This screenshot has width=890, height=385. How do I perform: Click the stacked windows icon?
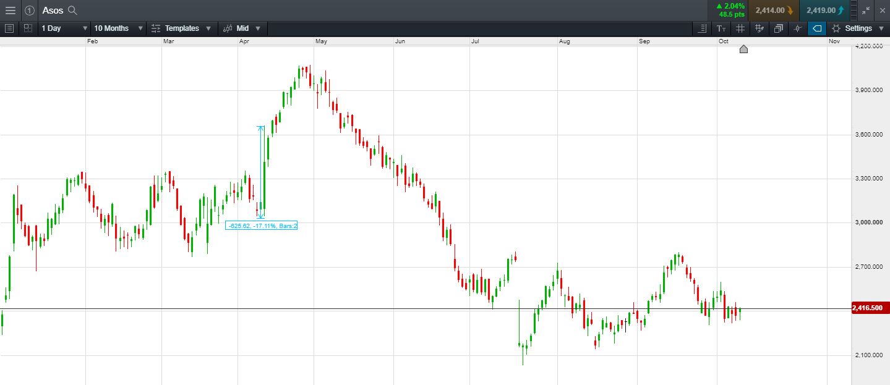coord(778,28)
